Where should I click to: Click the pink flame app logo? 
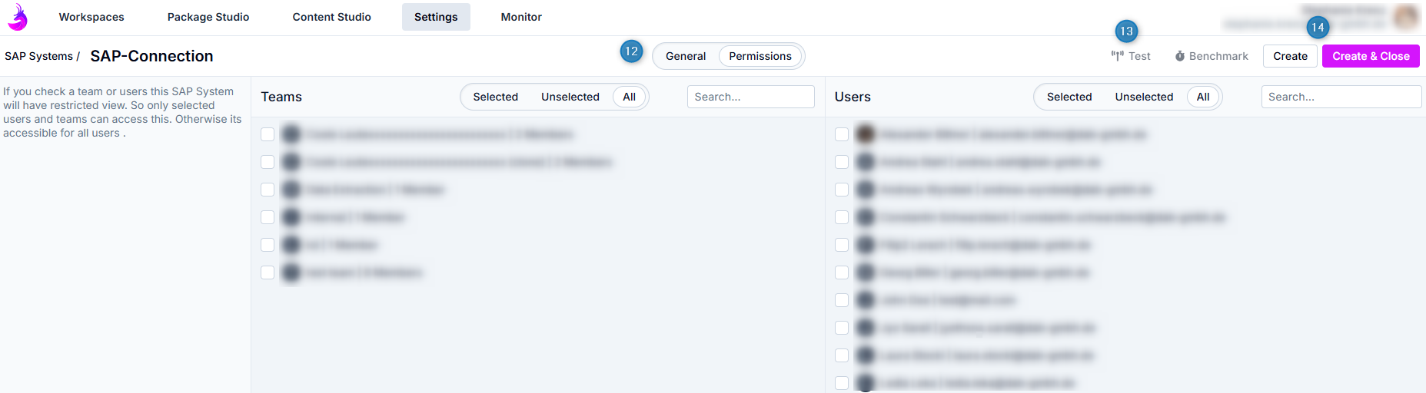click(18, 17)
